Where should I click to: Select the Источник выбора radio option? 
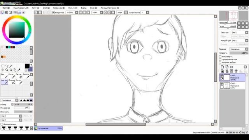(220, 62)
